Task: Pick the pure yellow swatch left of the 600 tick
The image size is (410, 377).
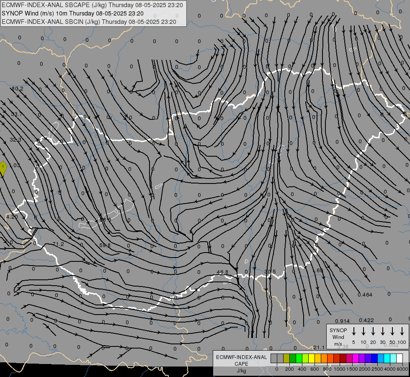Action: (x=312, y=358)
